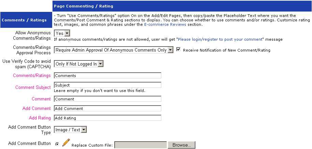Select the Add Comment Button radio option
The image size is (312, 149).
coord(57,144)
